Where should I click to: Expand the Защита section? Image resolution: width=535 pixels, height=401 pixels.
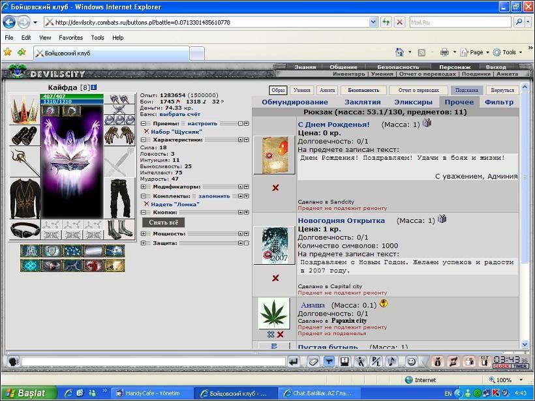pos(144,243)
